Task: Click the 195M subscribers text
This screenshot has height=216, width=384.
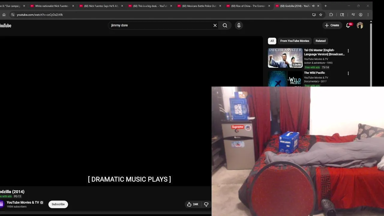Action: [x=16, y=207]
